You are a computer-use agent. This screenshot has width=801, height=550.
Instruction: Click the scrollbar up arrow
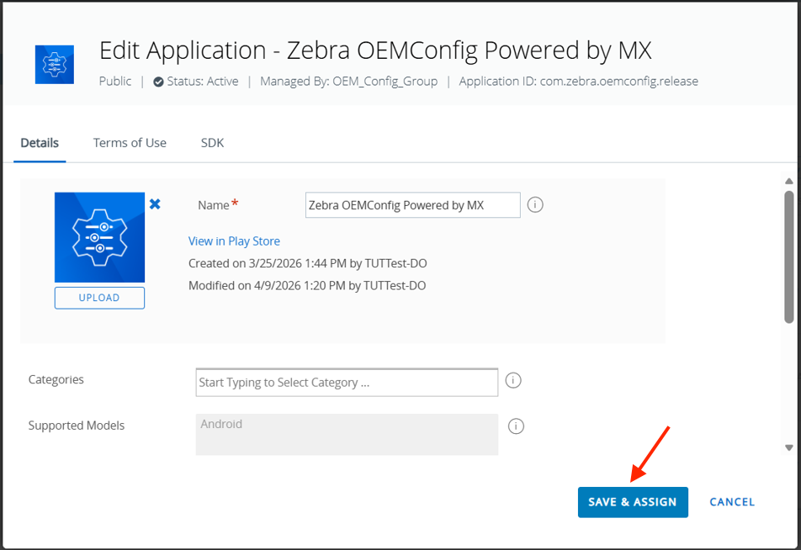(788, 182)
